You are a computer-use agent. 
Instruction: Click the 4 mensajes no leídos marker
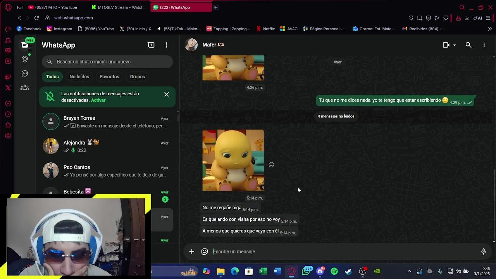[336, 116]
